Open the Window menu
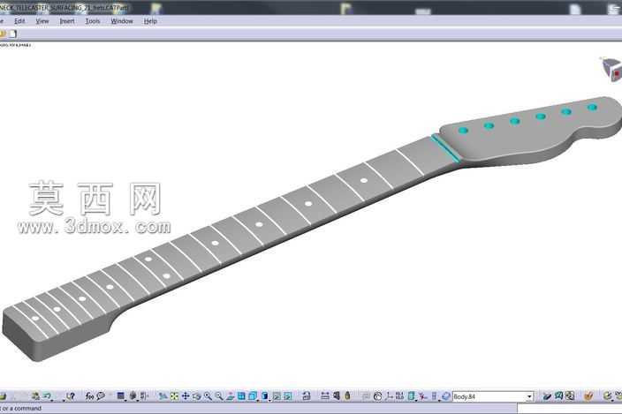Image resolution: width=622 pixels, height=414 pixels. click(122, 21)
